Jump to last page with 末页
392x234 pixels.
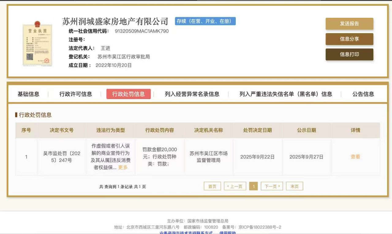294,186
